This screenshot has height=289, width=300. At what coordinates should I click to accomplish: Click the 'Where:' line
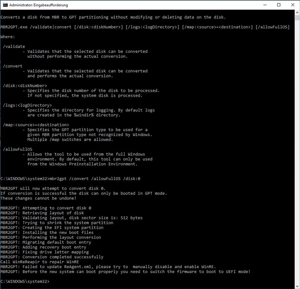[7, 37]
